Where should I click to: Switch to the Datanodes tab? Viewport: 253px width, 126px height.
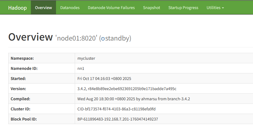[70, 8]
